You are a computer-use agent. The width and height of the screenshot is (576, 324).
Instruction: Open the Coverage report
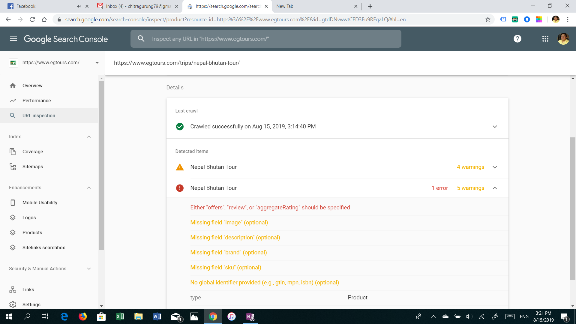pyautogui.click(x=33, y=151)
